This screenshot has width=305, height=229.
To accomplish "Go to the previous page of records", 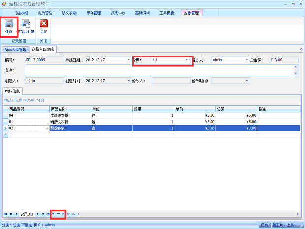I will click(x=11, y=214).
